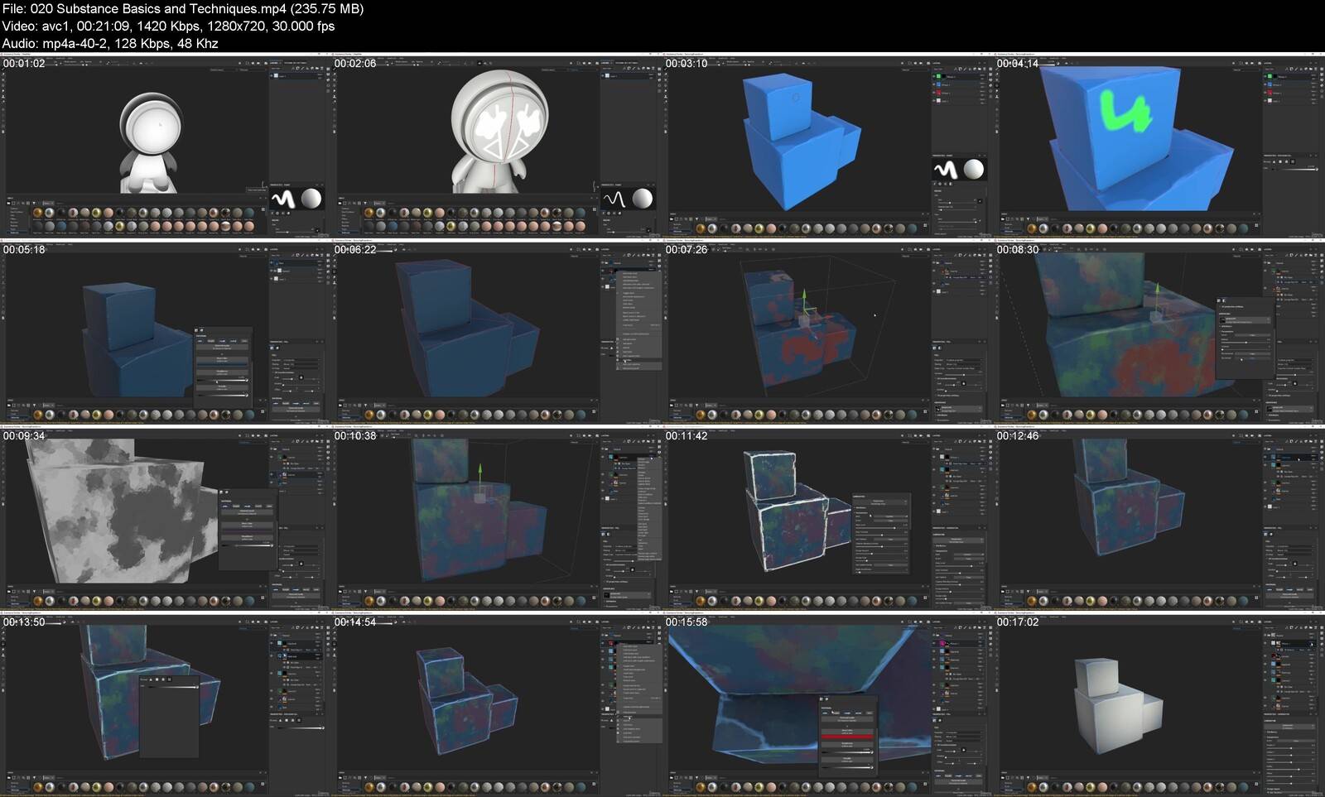Expand Attributes section in 00:11:42 floating panel
This screenshot has width=1325, height=797.
[x=860, y=507]
